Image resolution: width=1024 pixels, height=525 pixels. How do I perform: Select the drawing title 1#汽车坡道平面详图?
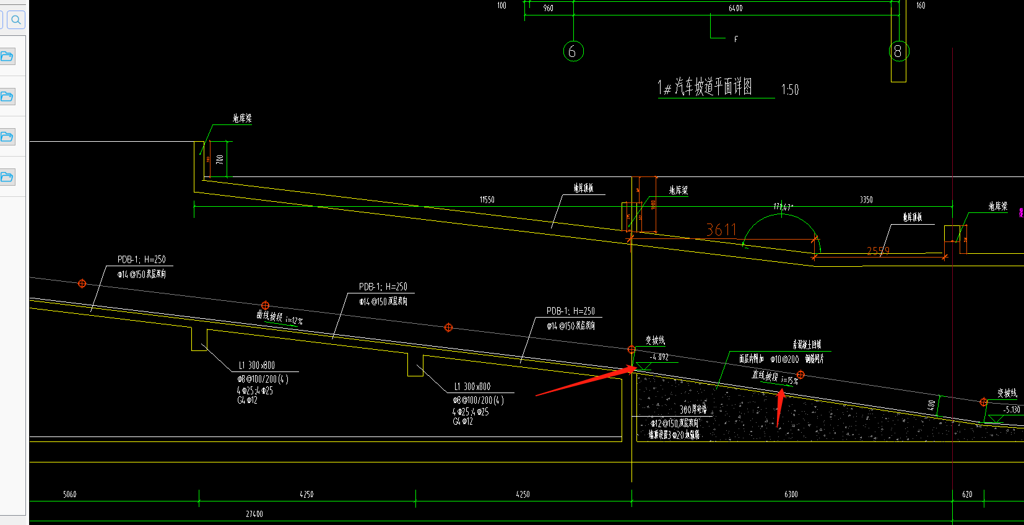click(x=705, y=87)
